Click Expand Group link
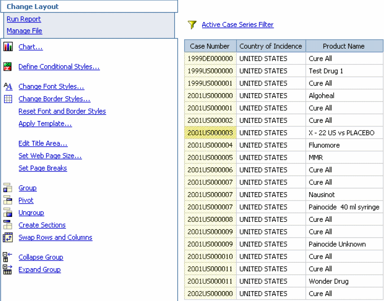 click(40, 270)
